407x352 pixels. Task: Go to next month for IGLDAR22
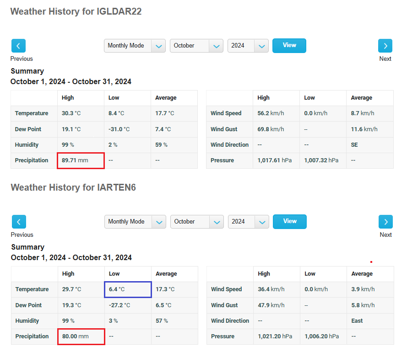point(385,46)
